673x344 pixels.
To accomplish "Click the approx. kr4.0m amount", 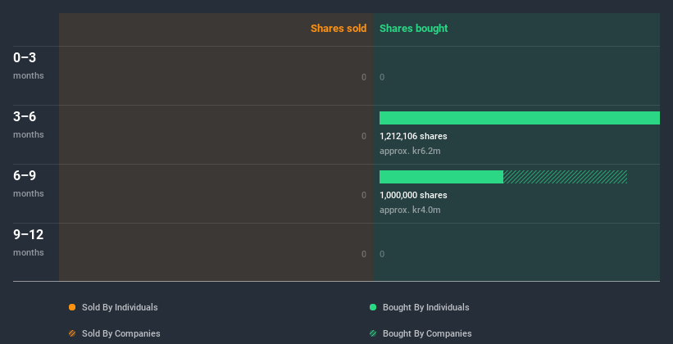I will pos(410,210).
